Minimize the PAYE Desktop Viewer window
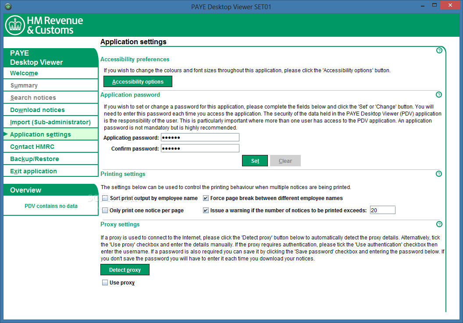Screen dimensions: 463x323 tap(423, 5)
